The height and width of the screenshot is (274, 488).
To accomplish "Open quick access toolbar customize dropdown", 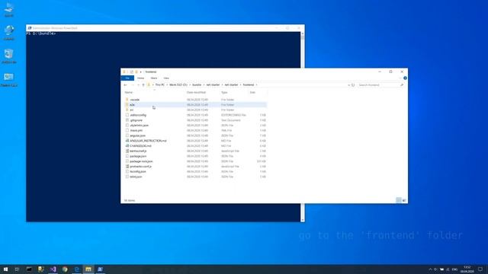I will point(140,72).
